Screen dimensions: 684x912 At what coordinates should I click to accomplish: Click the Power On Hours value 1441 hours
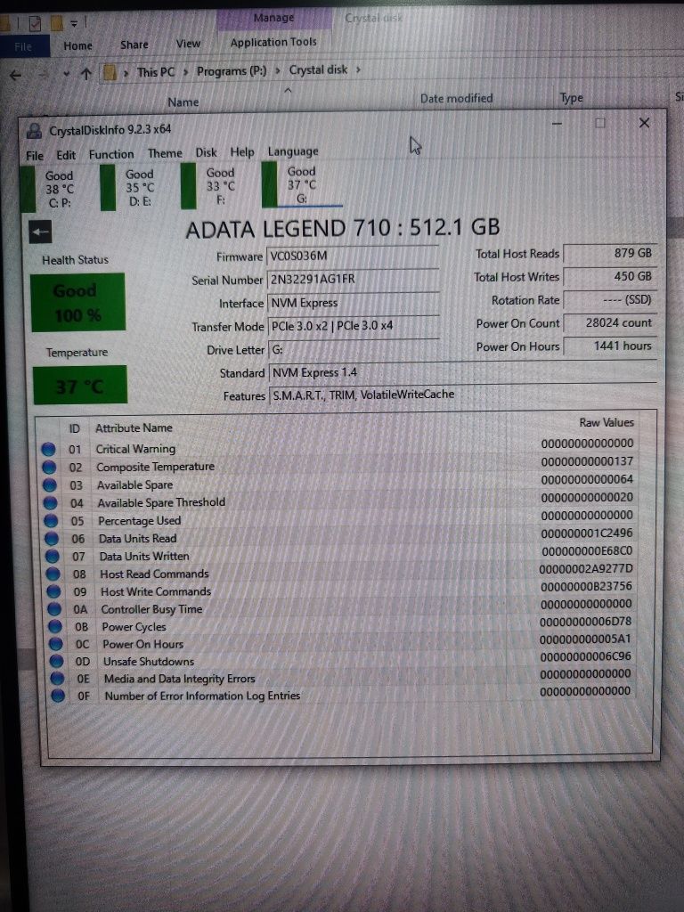coord(610,346)
